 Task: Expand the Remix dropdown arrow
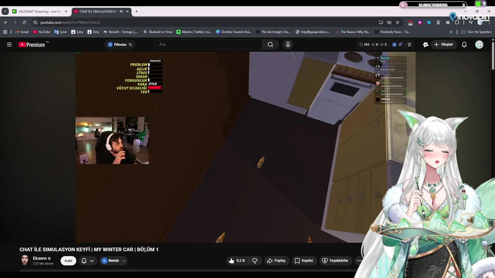click(124, 261)
